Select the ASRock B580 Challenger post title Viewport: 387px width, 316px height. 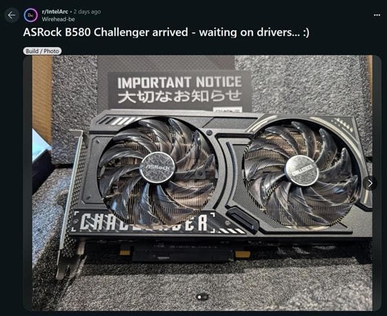(166, 32)
